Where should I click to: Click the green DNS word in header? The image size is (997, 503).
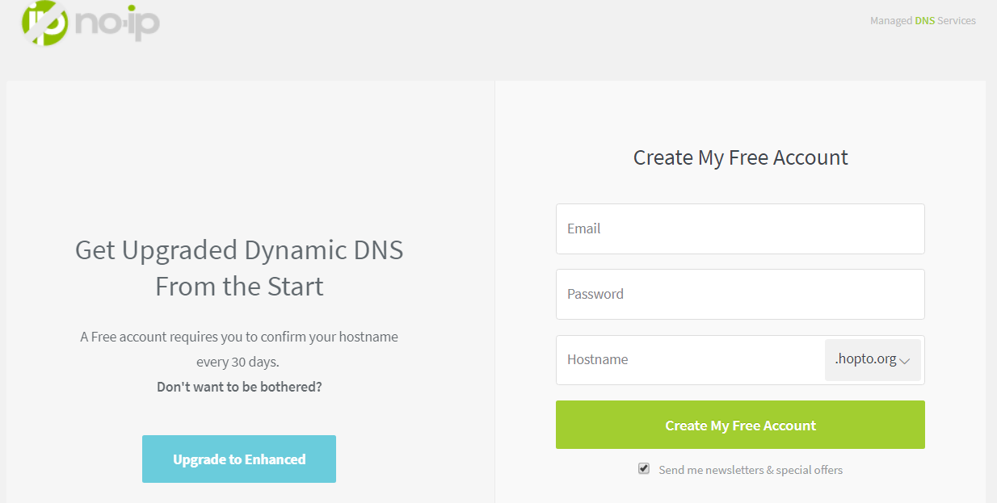924,20
